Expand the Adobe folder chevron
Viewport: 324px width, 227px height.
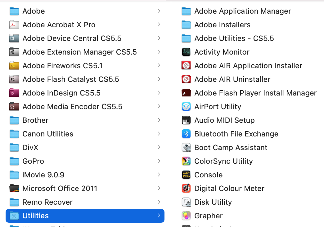coord(159,11)
